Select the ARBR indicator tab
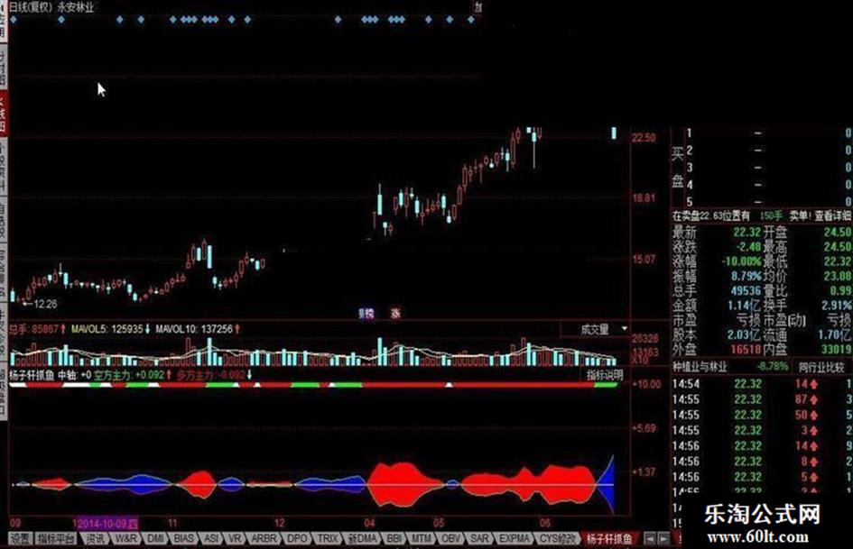The width and height of the screenshot is (853, 549). click(x=264, y=538)
